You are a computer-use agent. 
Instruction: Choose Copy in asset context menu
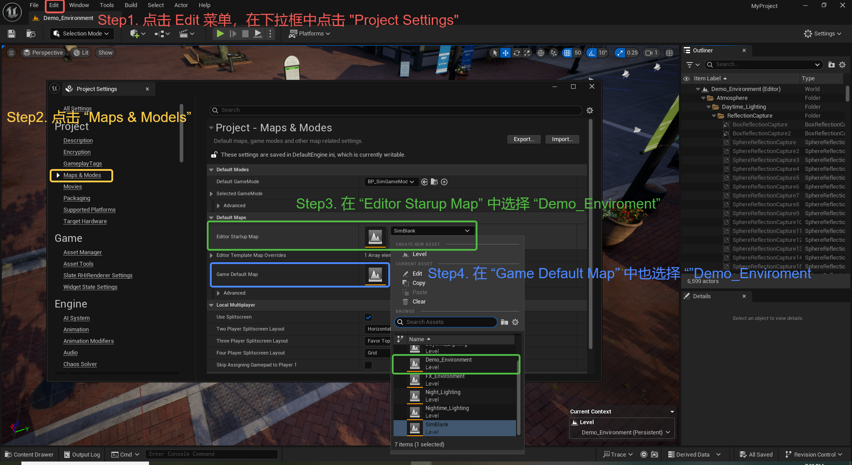point(418,283)
